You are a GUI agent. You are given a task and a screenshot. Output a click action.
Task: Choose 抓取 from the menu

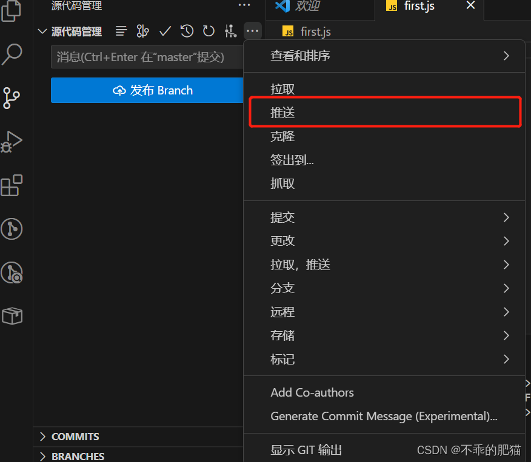(x=384, y=183)
